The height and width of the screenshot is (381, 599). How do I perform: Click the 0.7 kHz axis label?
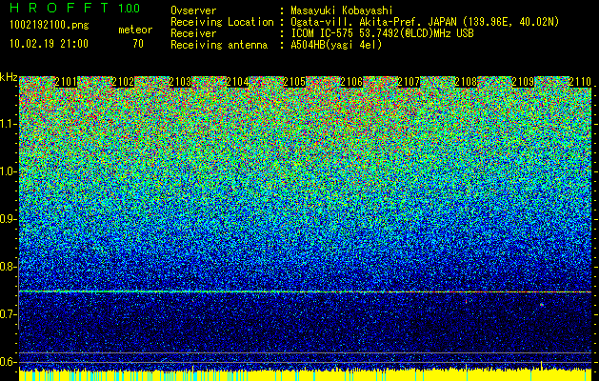(x=7, y=314)
